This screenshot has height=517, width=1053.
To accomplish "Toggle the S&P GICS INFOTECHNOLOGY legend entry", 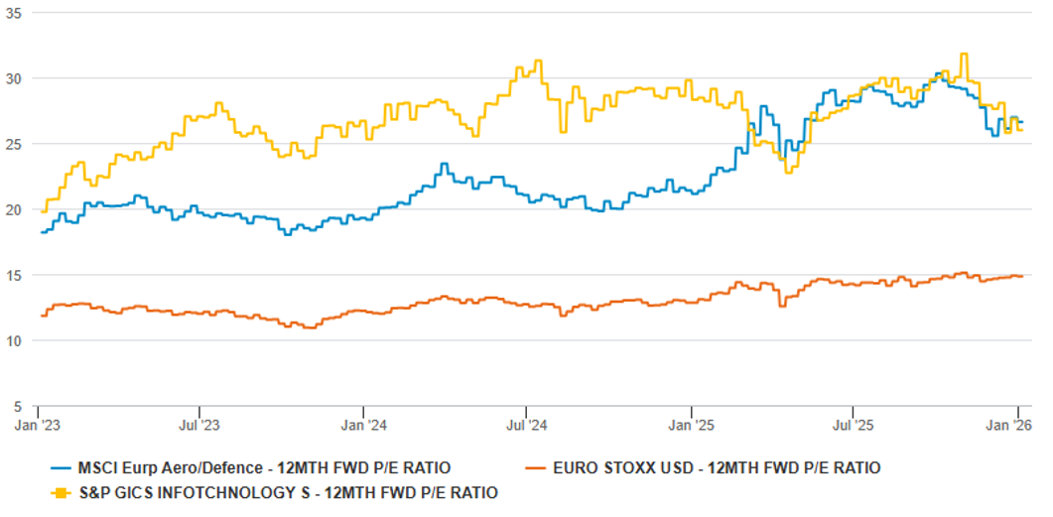I will 287,491.
